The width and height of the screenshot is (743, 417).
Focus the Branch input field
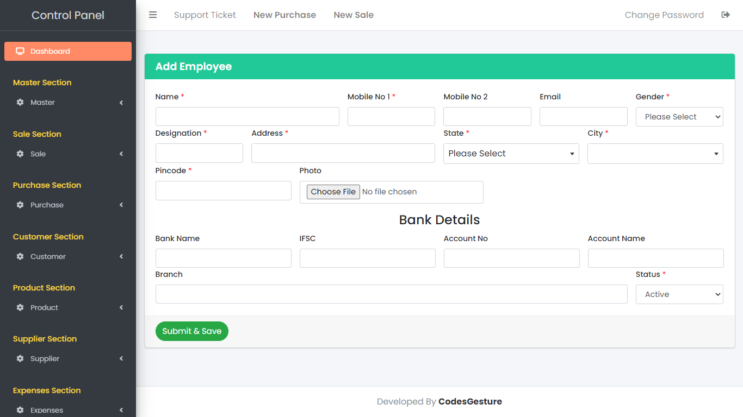(392, 294)
